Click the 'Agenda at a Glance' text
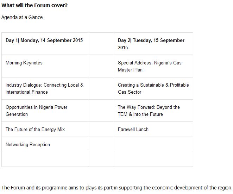 [x=22, y=17]
